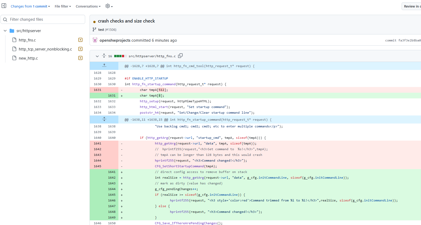Click file icon beside http_fns.c

(x=15, y=40)
